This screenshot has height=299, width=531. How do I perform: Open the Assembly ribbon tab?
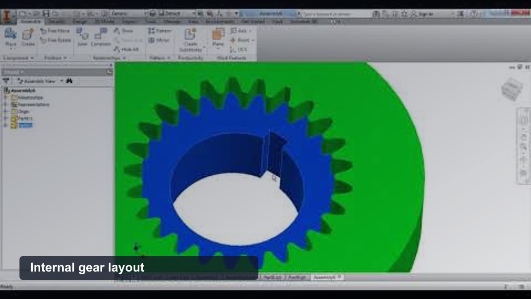point(31,21)
